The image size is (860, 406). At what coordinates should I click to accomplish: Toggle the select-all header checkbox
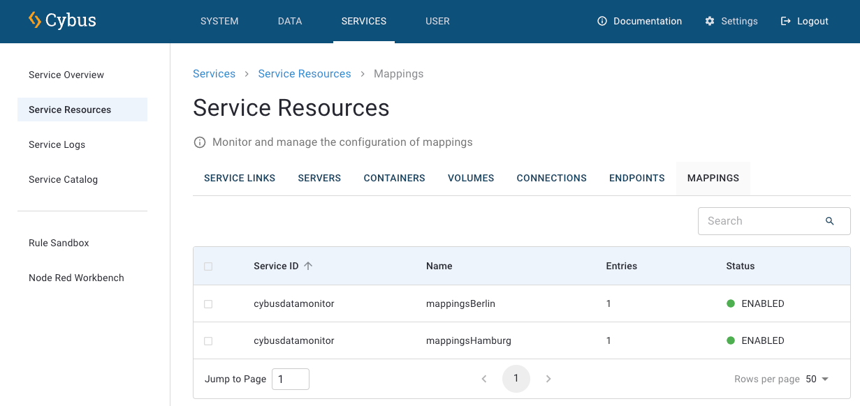(x=208, y=266)
